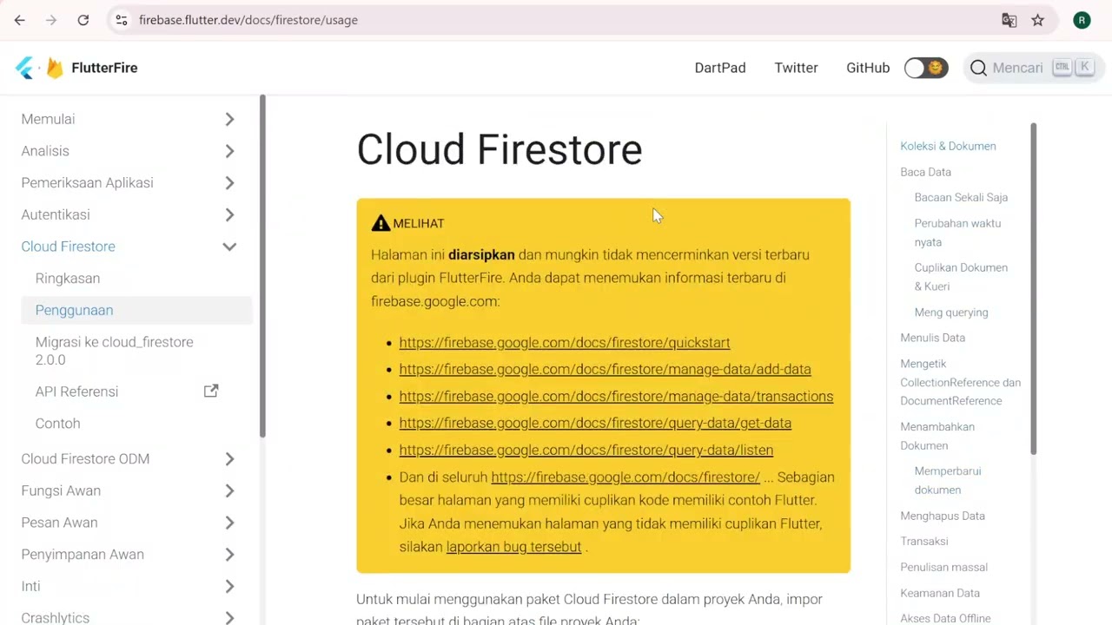Toggle dark mode switch in header

[926, 68]
